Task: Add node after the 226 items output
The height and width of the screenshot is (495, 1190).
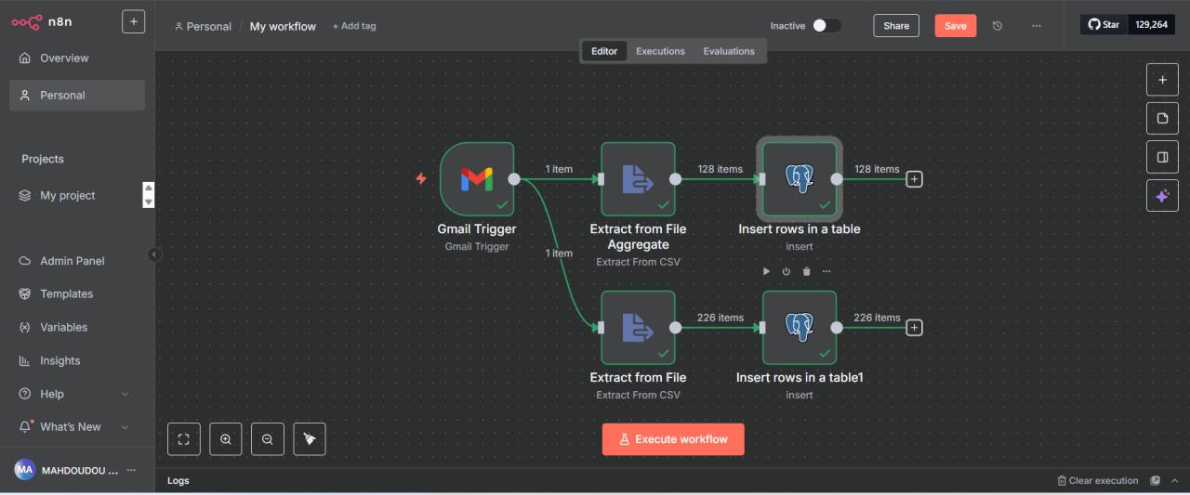Action: click(914, 328)
